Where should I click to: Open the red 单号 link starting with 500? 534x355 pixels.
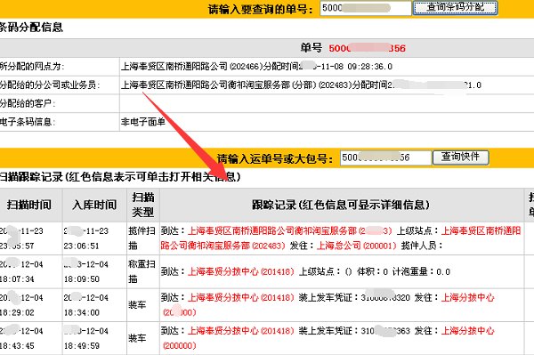pyautogui.click(x=367, y=48)
